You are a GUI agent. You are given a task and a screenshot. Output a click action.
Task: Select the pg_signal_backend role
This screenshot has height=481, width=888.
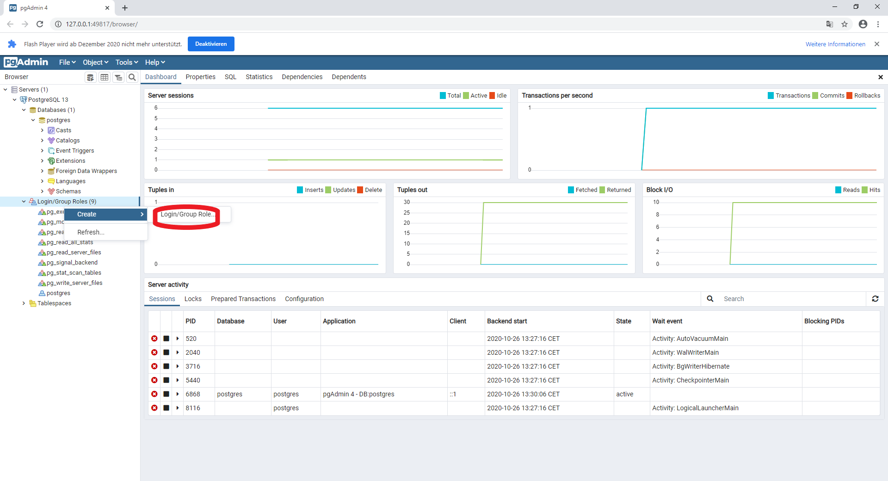pyautogui.click(x=72, y=263)
